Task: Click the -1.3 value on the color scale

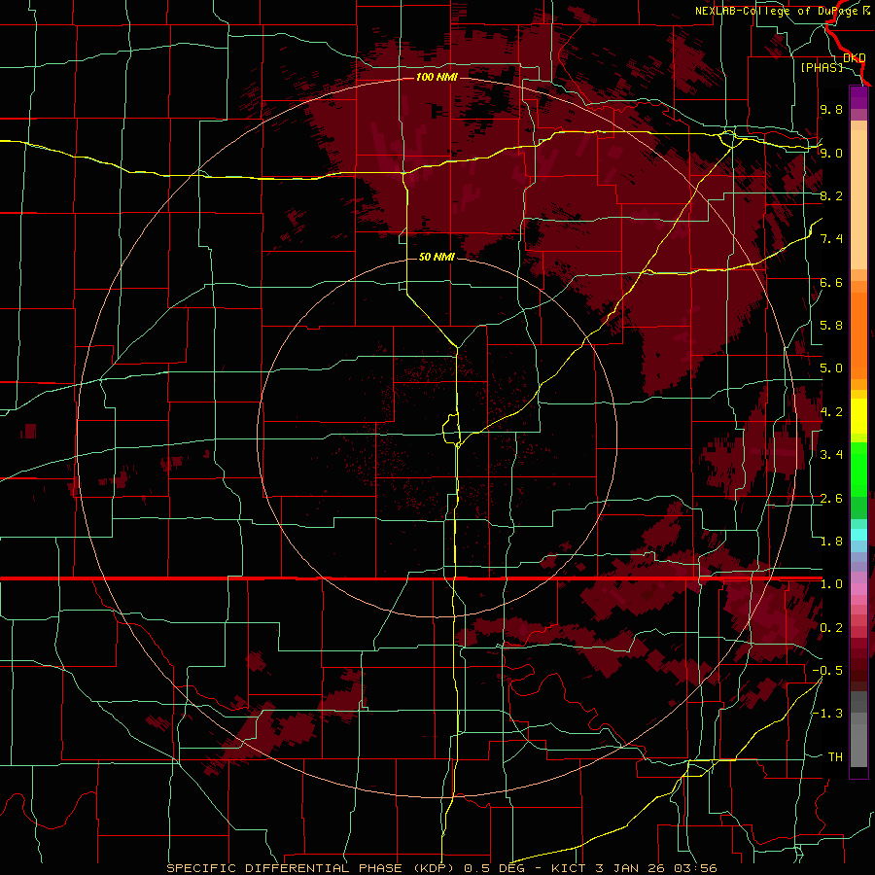Action: tap(827, 714)
